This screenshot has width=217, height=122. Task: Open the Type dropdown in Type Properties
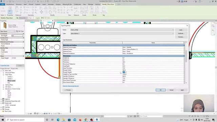click(173, 34)
